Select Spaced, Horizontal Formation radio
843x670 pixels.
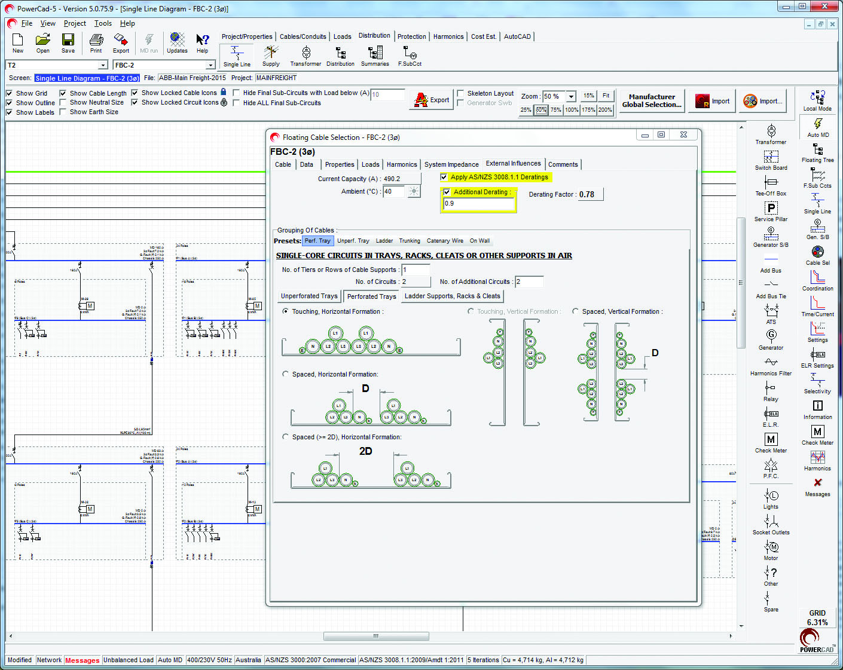pos(286,374)
